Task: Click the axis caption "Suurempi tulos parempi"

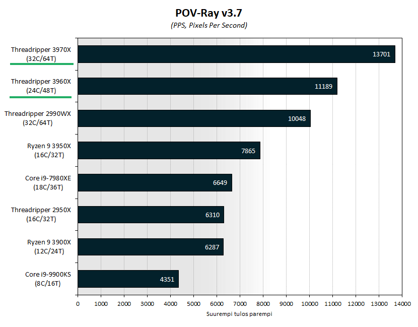Action: [x=239, y=314]
